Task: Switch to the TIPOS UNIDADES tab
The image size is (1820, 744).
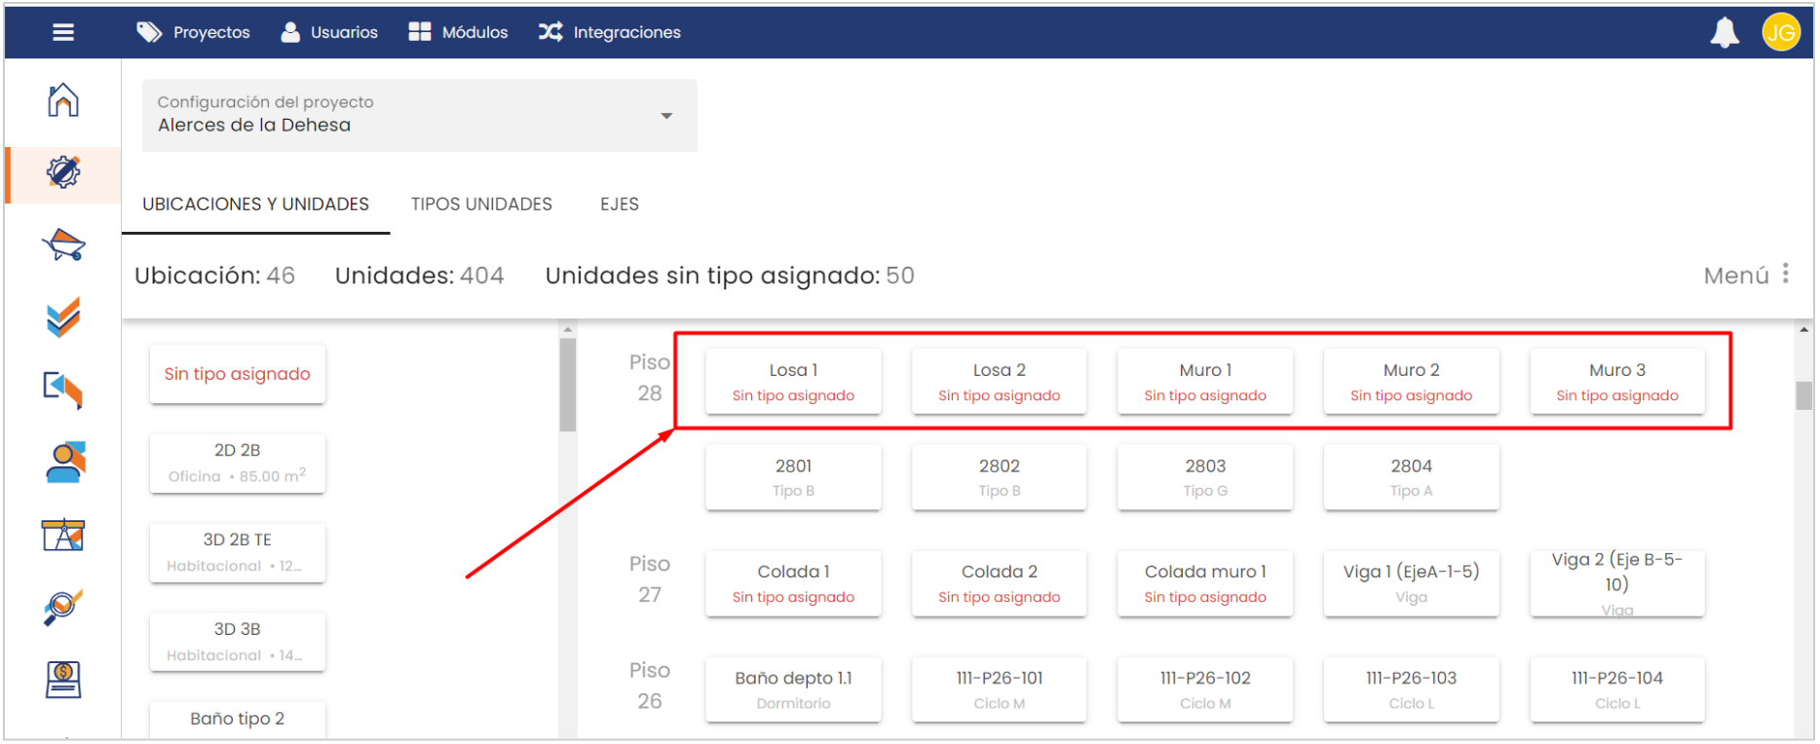Action: coord(481,204)
